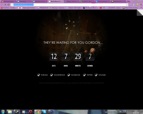Click the green download arrow extension icon

pos(137,5)
